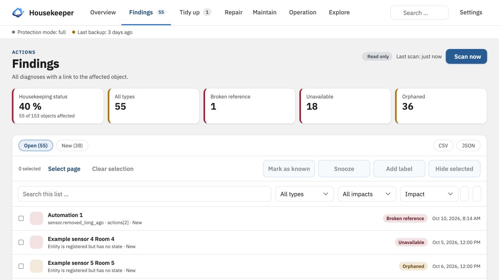Open the All types dropdown
Screen dimensions: 499x280
[304, 194]
